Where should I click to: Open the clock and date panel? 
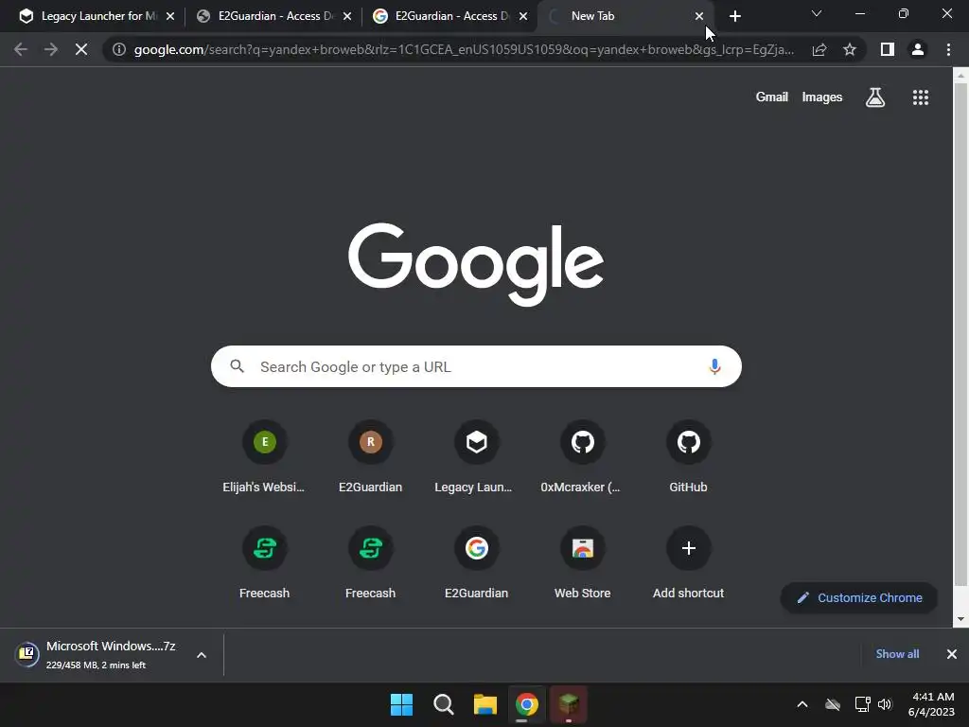(x=932, y=704)
